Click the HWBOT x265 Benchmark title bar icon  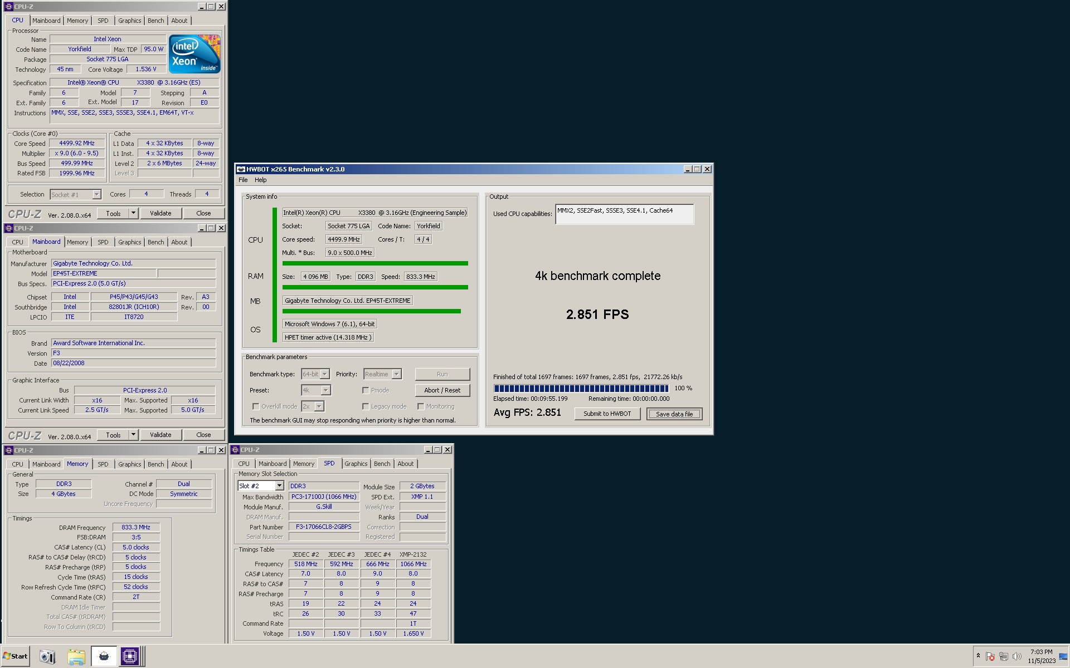pos(241,169)
